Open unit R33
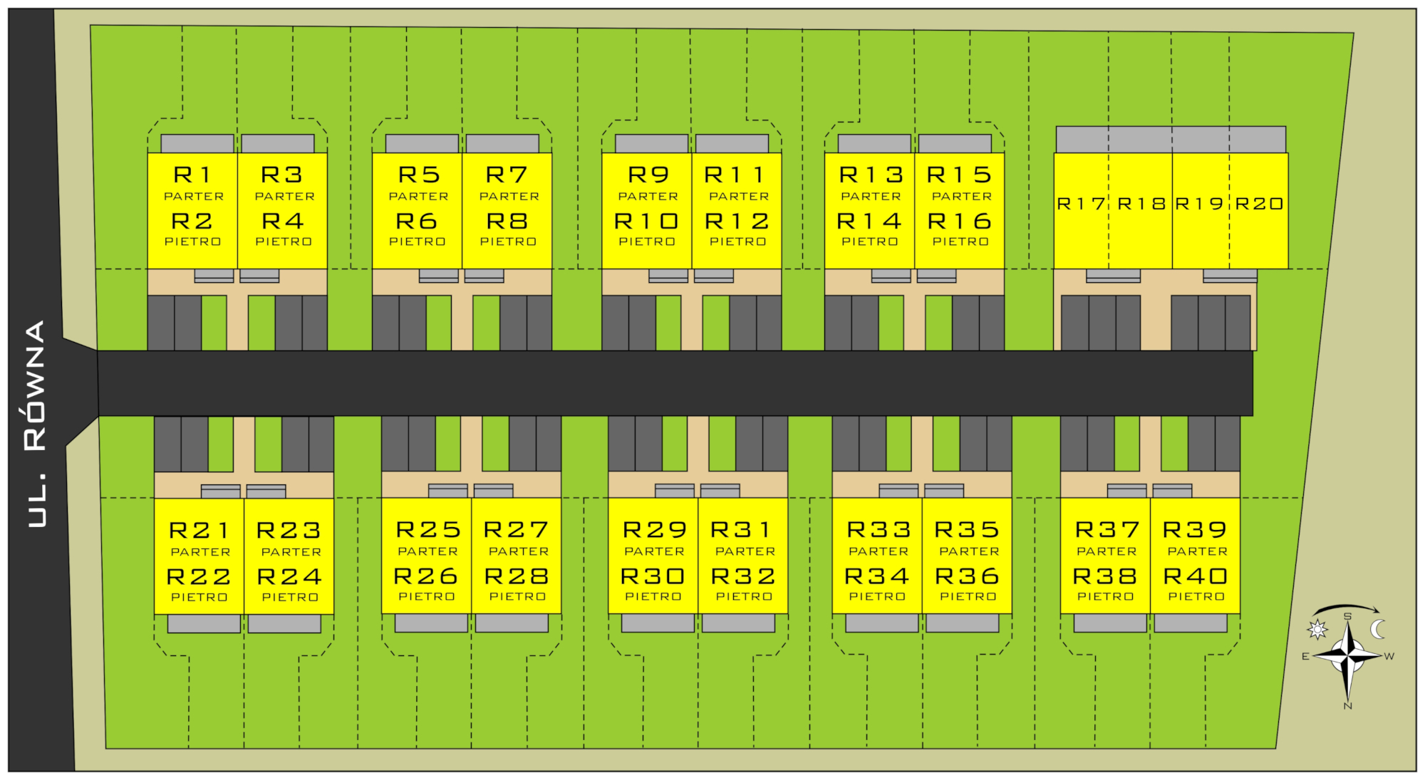Screen dimensions: 1425x780 879,530
